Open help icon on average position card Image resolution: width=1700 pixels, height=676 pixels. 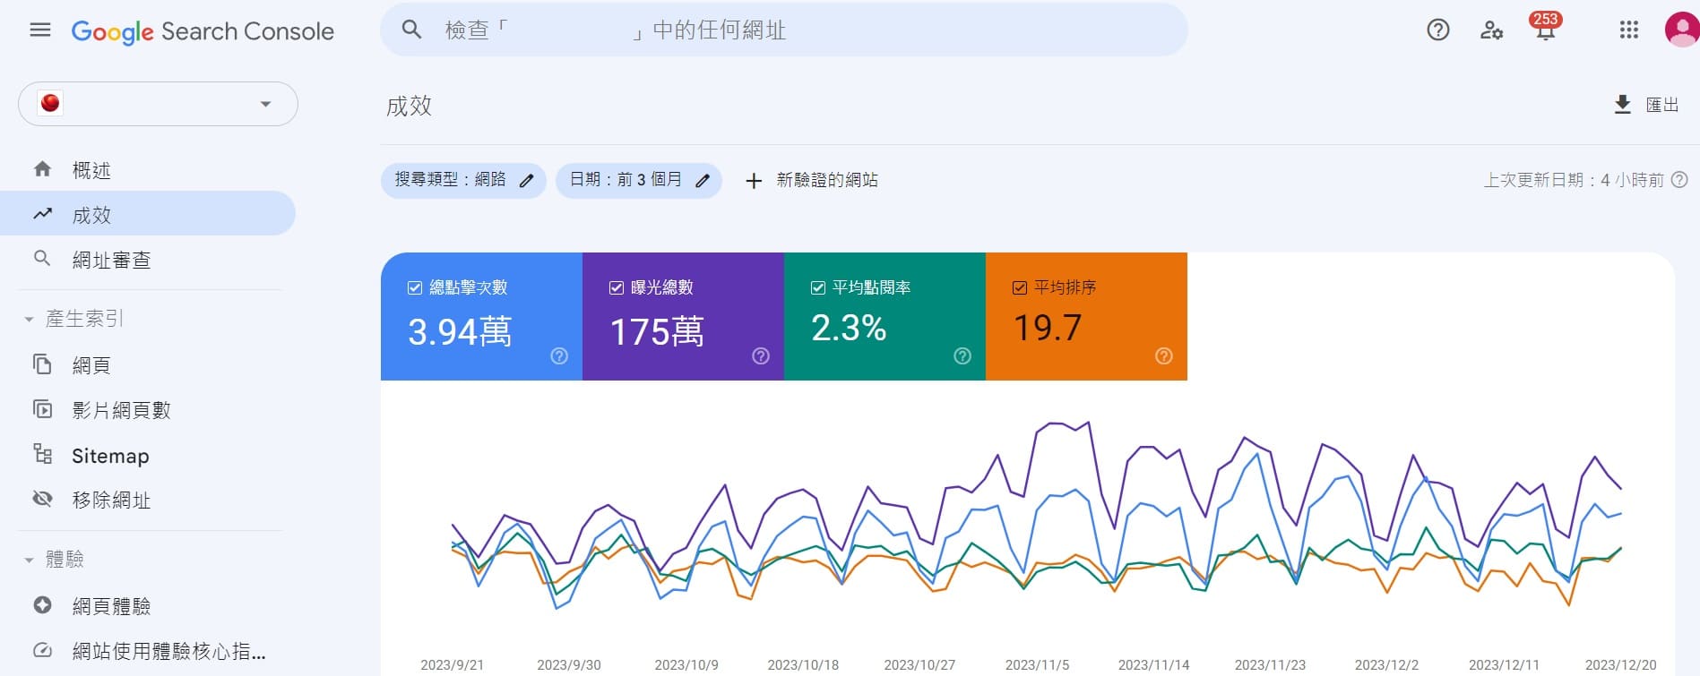(1164, 356)
